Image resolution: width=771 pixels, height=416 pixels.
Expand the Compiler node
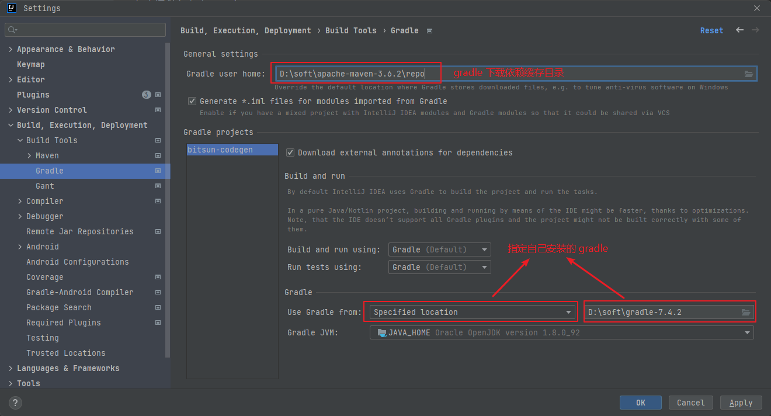coord(20,201)
